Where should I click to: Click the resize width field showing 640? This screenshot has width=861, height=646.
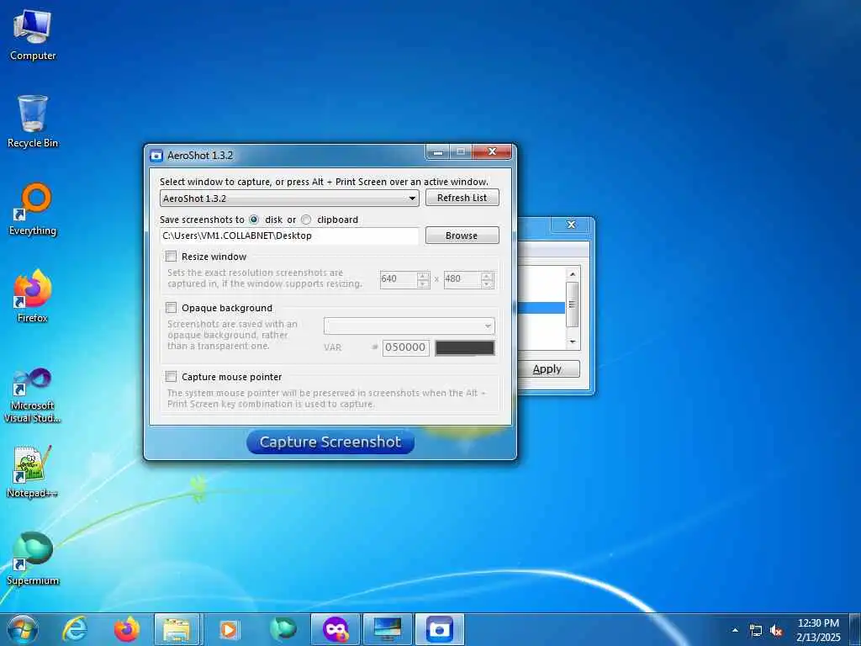pyautogui.click(x=399, y=279)
